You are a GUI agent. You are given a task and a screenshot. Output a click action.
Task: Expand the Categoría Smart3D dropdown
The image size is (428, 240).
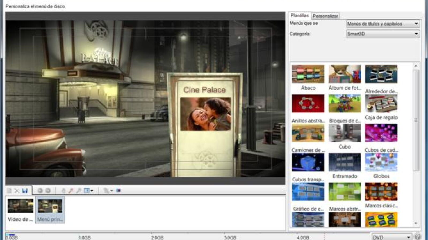(x=383, y=34)
